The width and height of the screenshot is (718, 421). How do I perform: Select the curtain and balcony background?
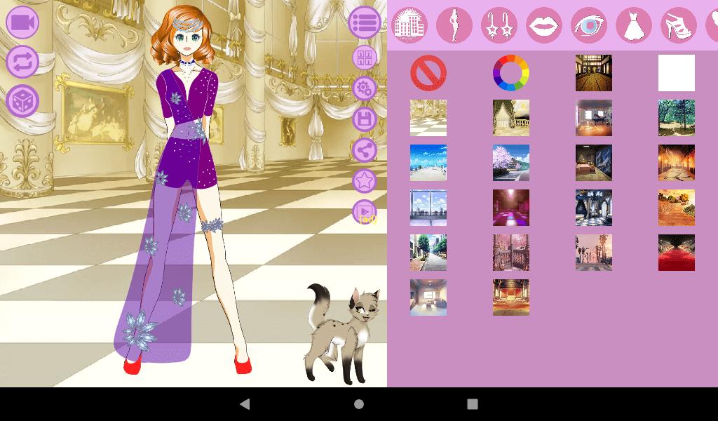[x=511, y=118]
